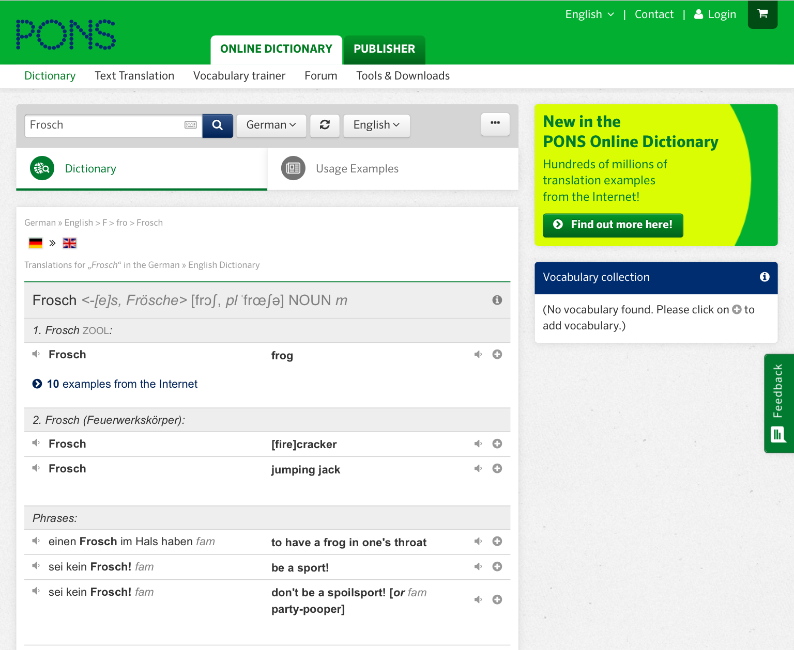The height and width of the screenshot is (650, 794).
Task: Click the swap languages icon
Action: tap(325, 125)
